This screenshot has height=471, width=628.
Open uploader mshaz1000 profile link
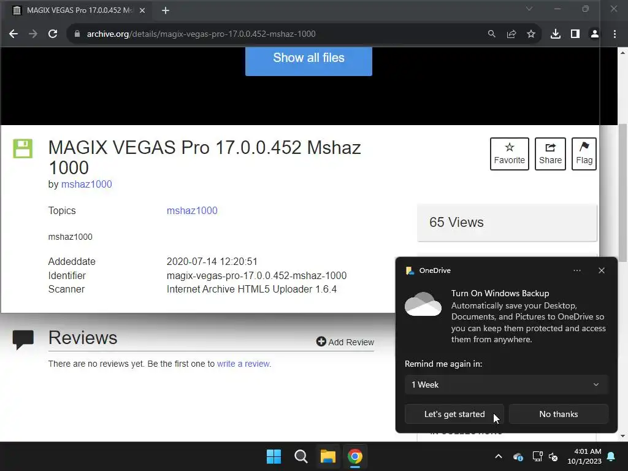(86, 184)
